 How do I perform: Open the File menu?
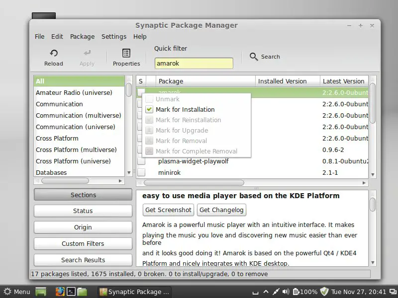40,36
